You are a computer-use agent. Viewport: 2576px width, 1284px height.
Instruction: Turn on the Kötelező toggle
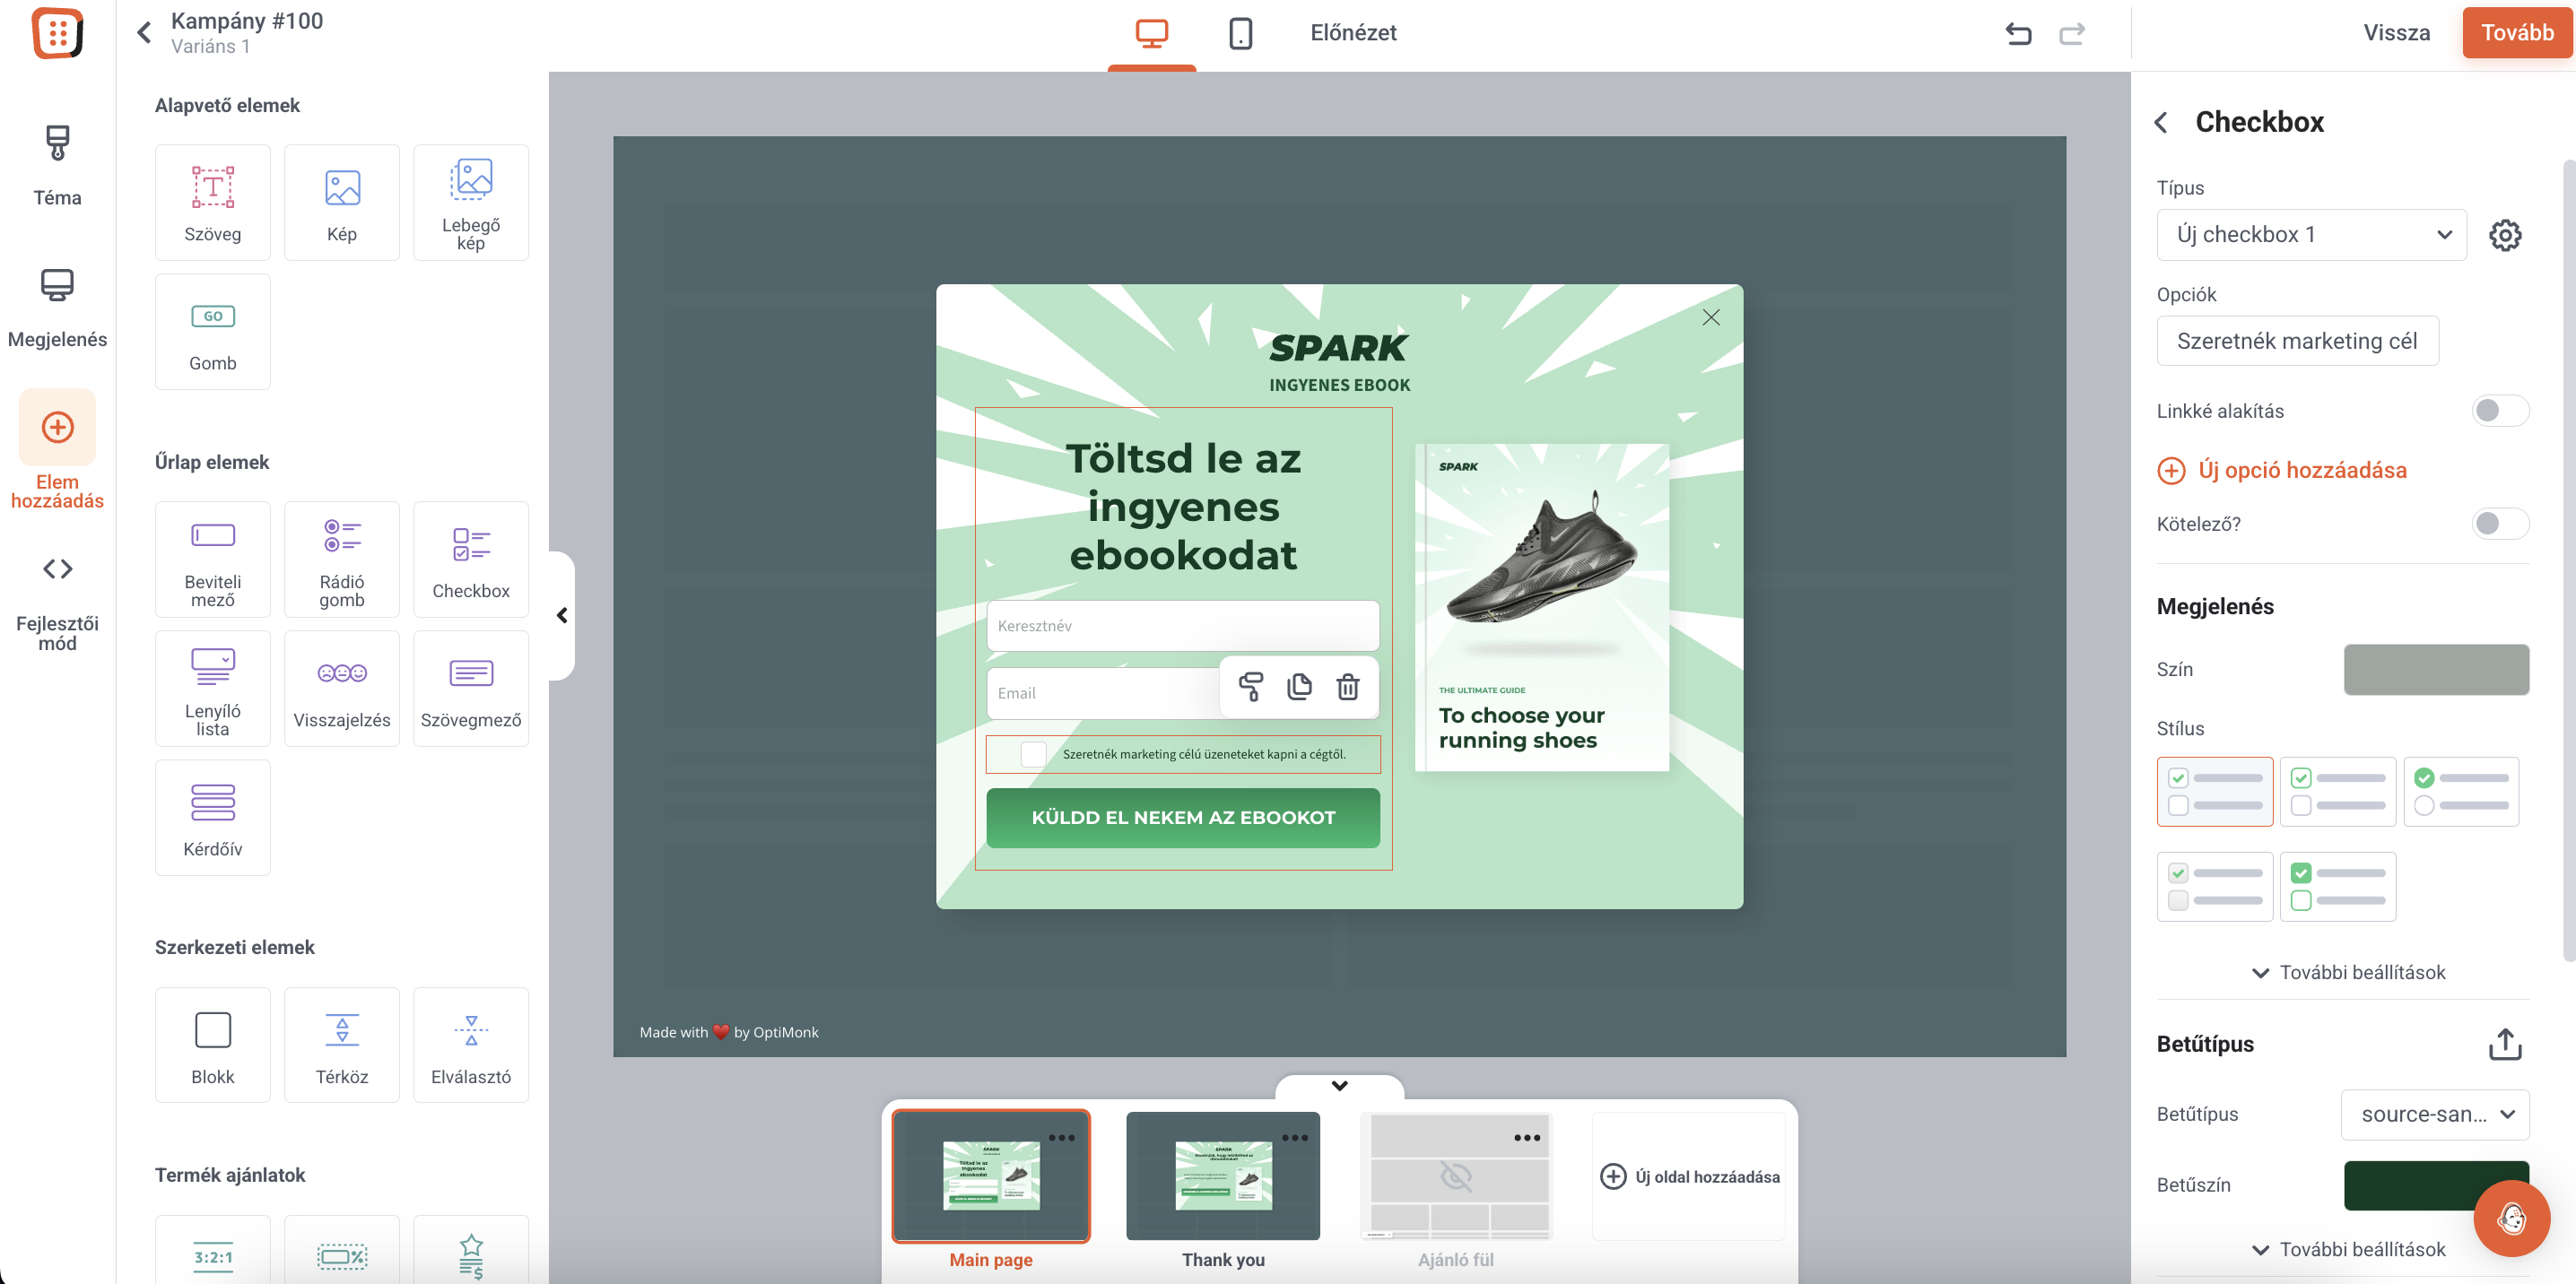point(2499,523)
